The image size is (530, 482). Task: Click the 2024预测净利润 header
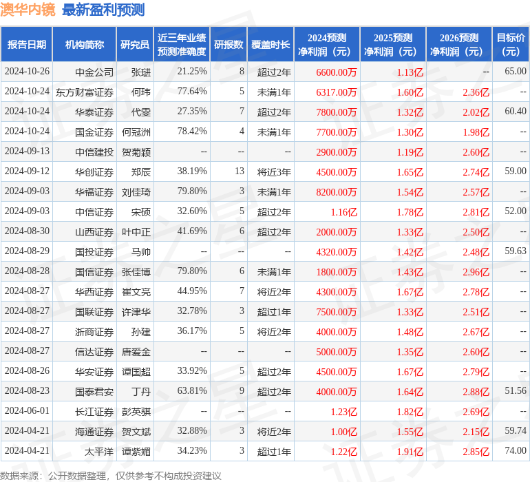point(327,44)
